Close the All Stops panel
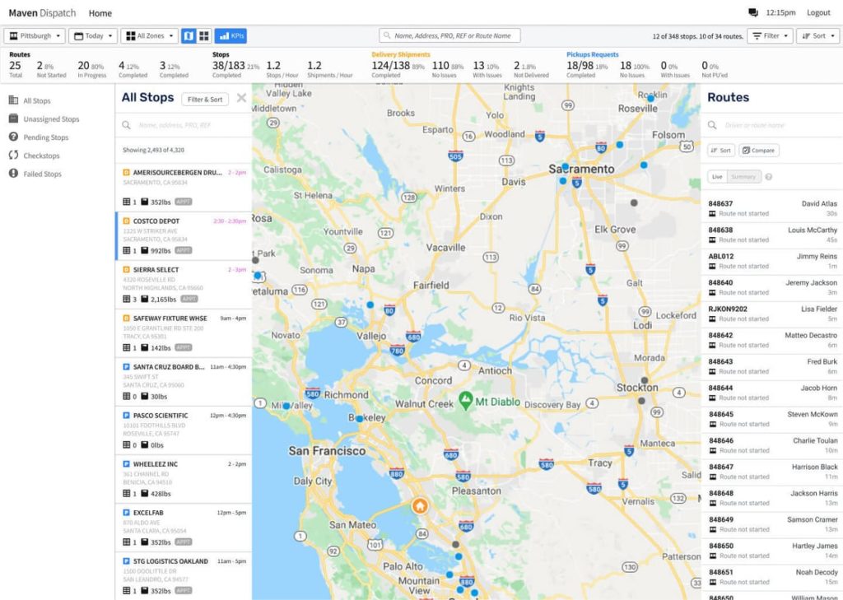 pyautogui.click(x=241, y=98)
